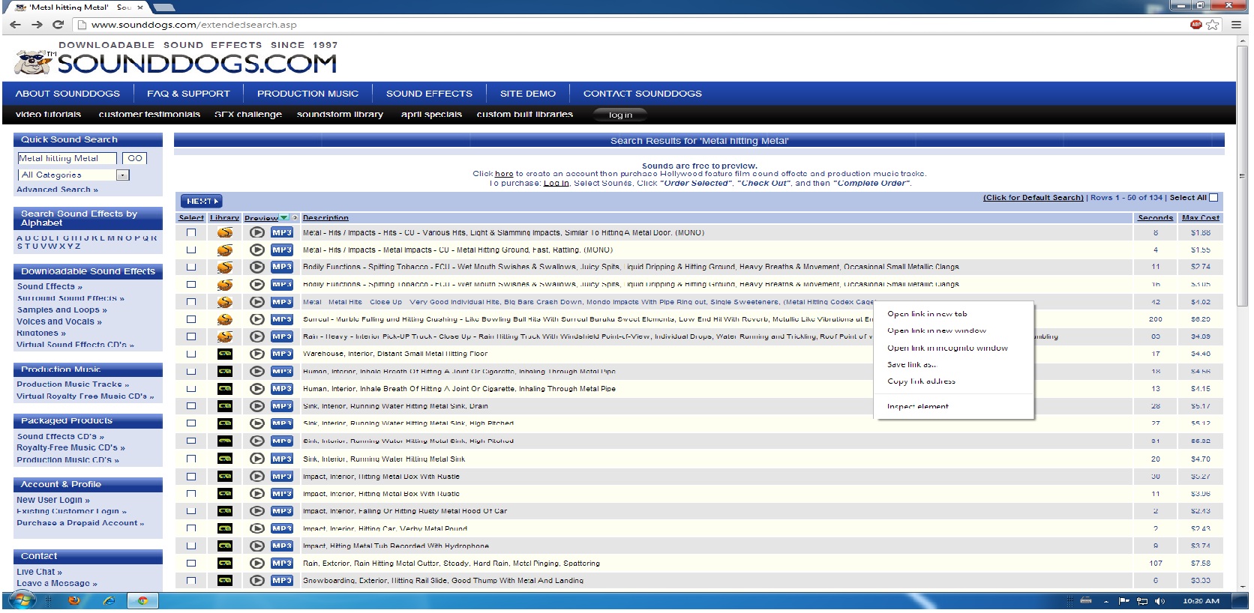Open the All Categories dropdown
Image resolution: width=1254 pixels, height=613 pixels.
tap(73, 175)
